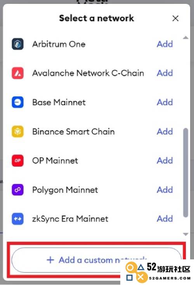Add Binance Smart Chain network

coord(165,131)
